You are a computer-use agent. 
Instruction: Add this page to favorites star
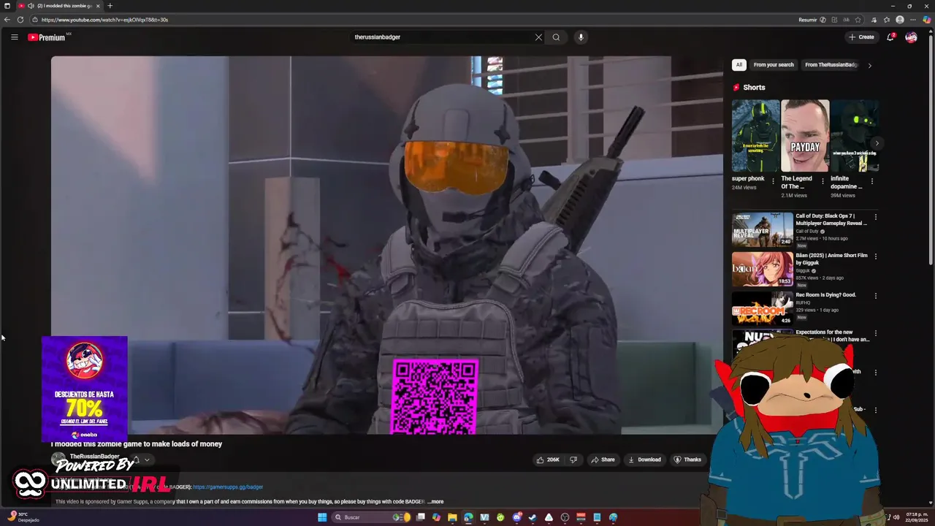click(x=858, y=20)
